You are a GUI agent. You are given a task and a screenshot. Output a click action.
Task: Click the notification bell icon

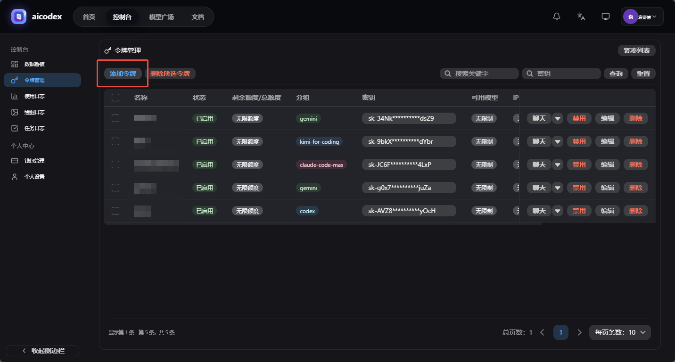[x=557, y=16]
